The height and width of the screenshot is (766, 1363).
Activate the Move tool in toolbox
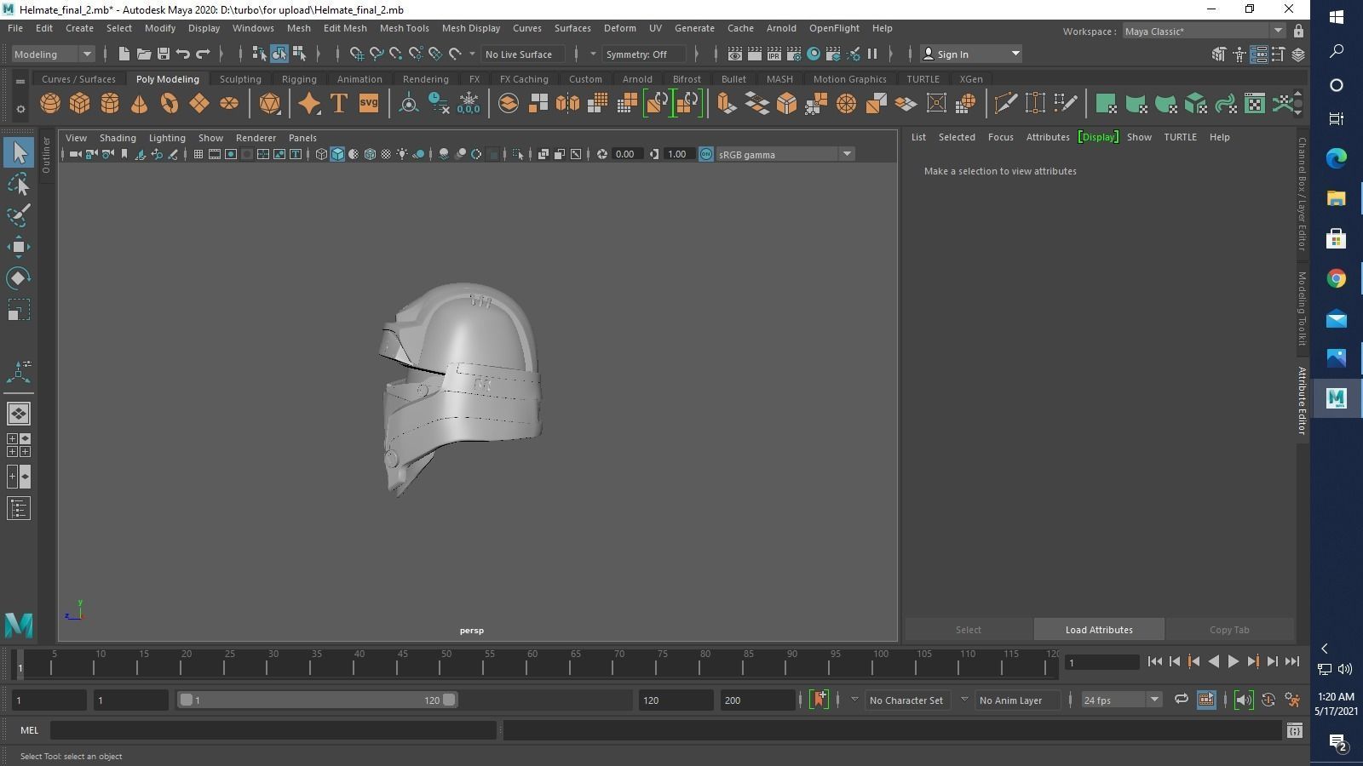tap(19, 247)
